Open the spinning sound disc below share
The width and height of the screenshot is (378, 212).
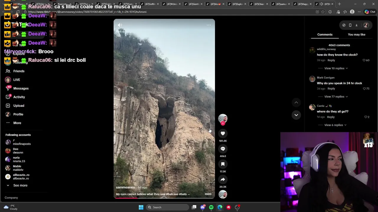223,194
